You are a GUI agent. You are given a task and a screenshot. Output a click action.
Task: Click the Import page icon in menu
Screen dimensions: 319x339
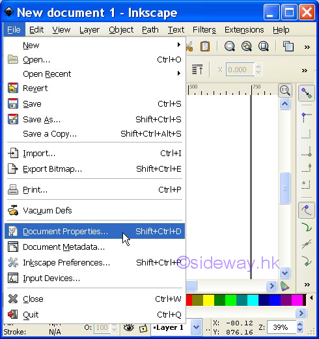13,154
